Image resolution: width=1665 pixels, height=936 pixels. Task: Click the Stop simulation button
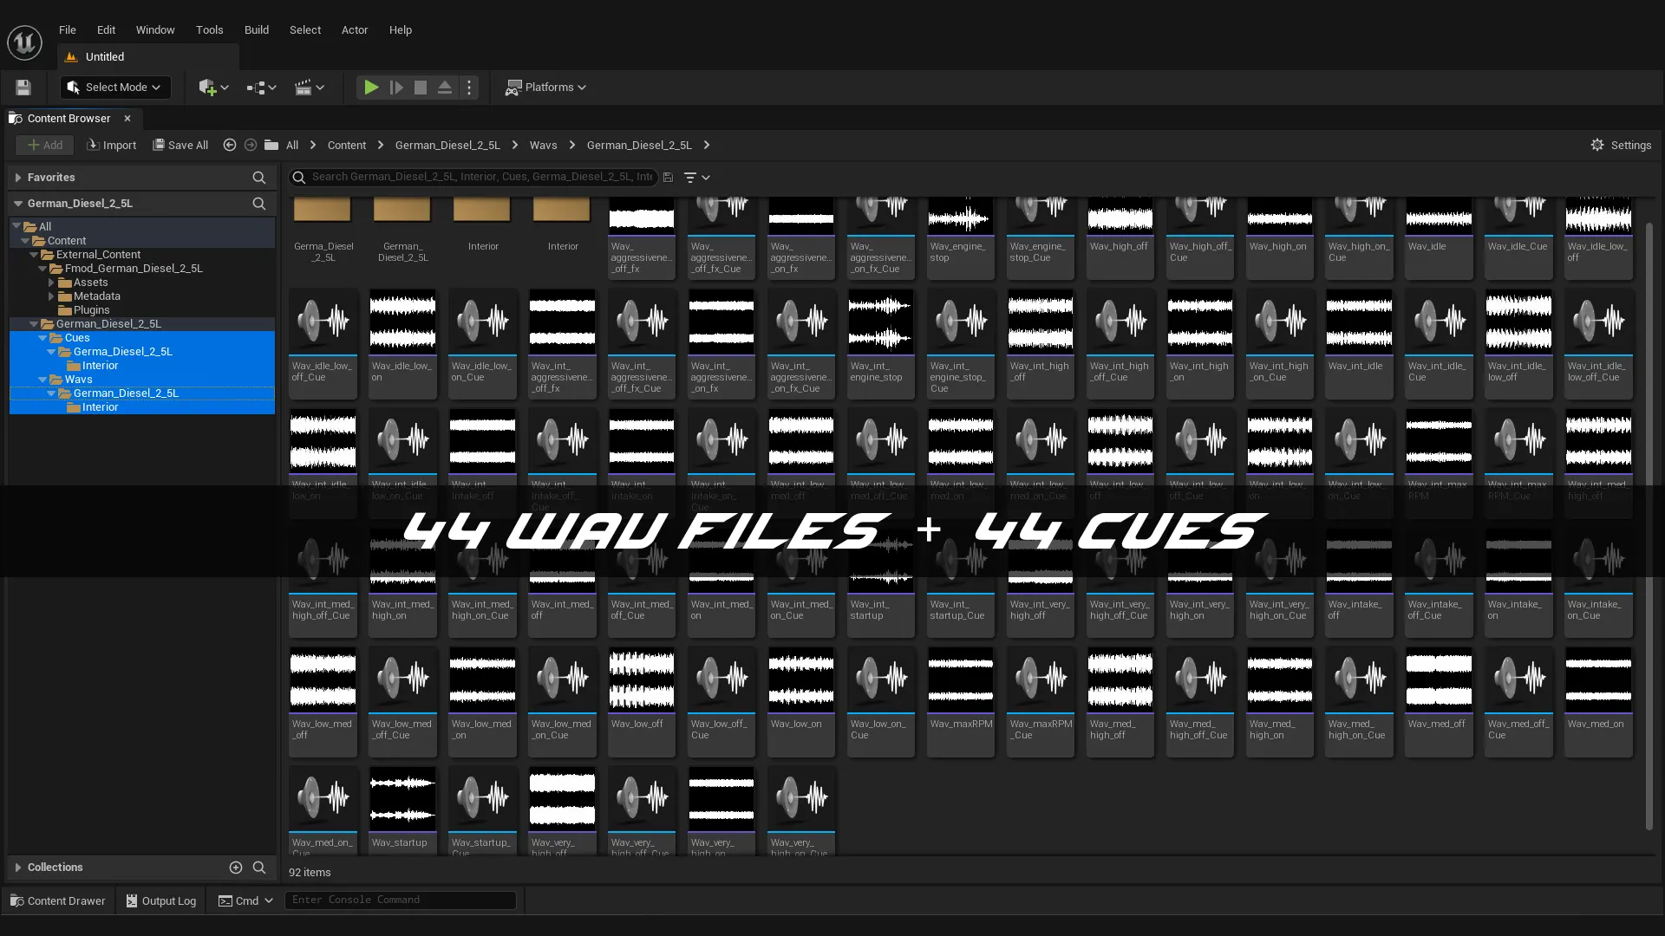point(421,88)
